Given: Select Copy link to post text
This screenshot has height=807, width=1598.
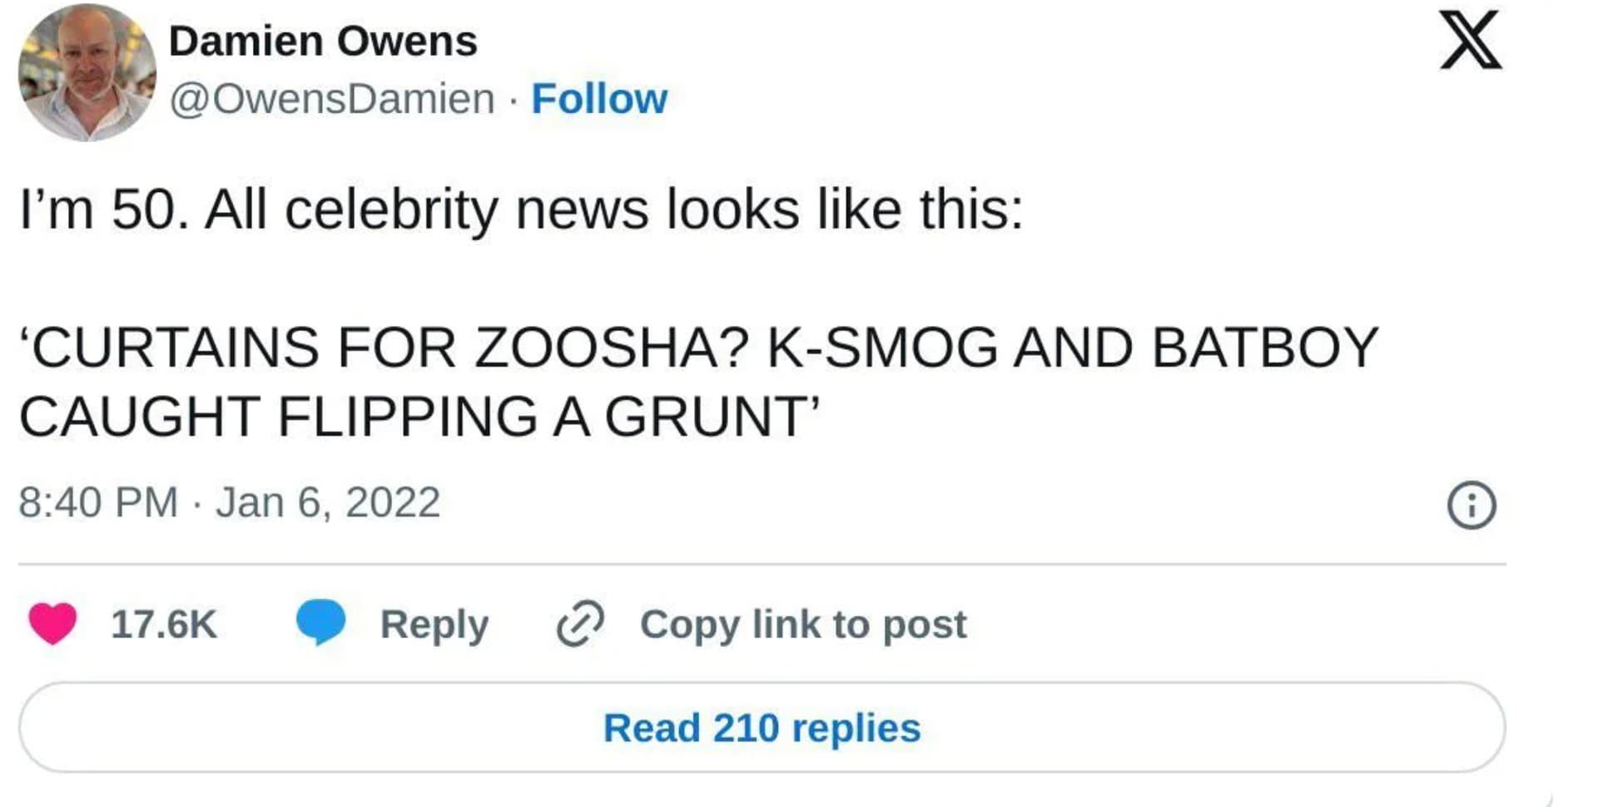Looking at the screenshot, I should click(x=803, y=624).
